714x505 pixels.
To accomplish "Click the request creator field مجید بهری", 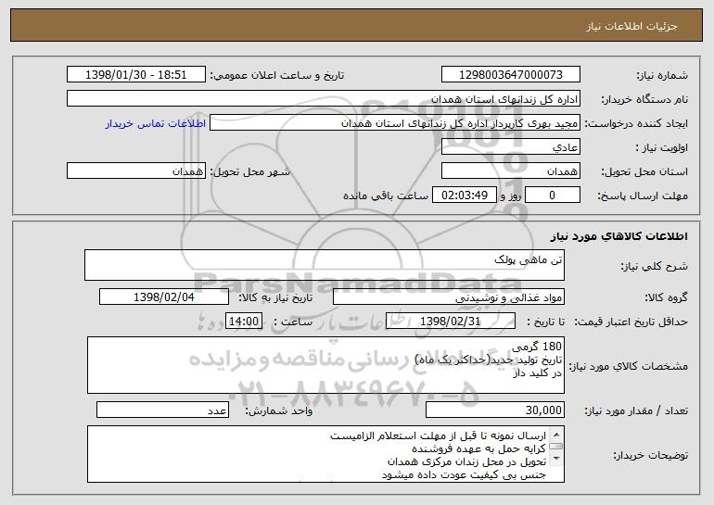I will click(x=395, y=122).
